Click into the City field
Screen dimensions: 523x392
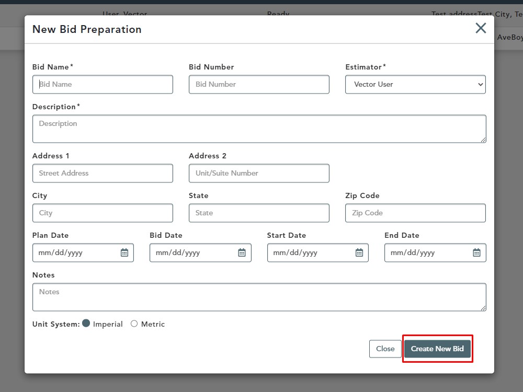click(103, 213)
